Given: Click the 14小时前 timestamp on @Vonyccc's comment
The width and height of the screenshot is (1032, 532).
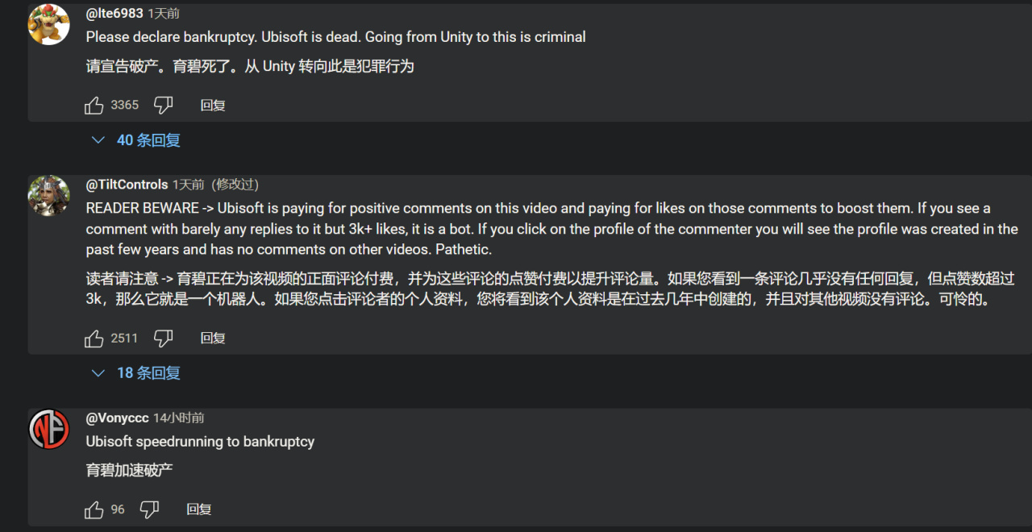Looking at the screenshot, I should (x=179, y=418).
